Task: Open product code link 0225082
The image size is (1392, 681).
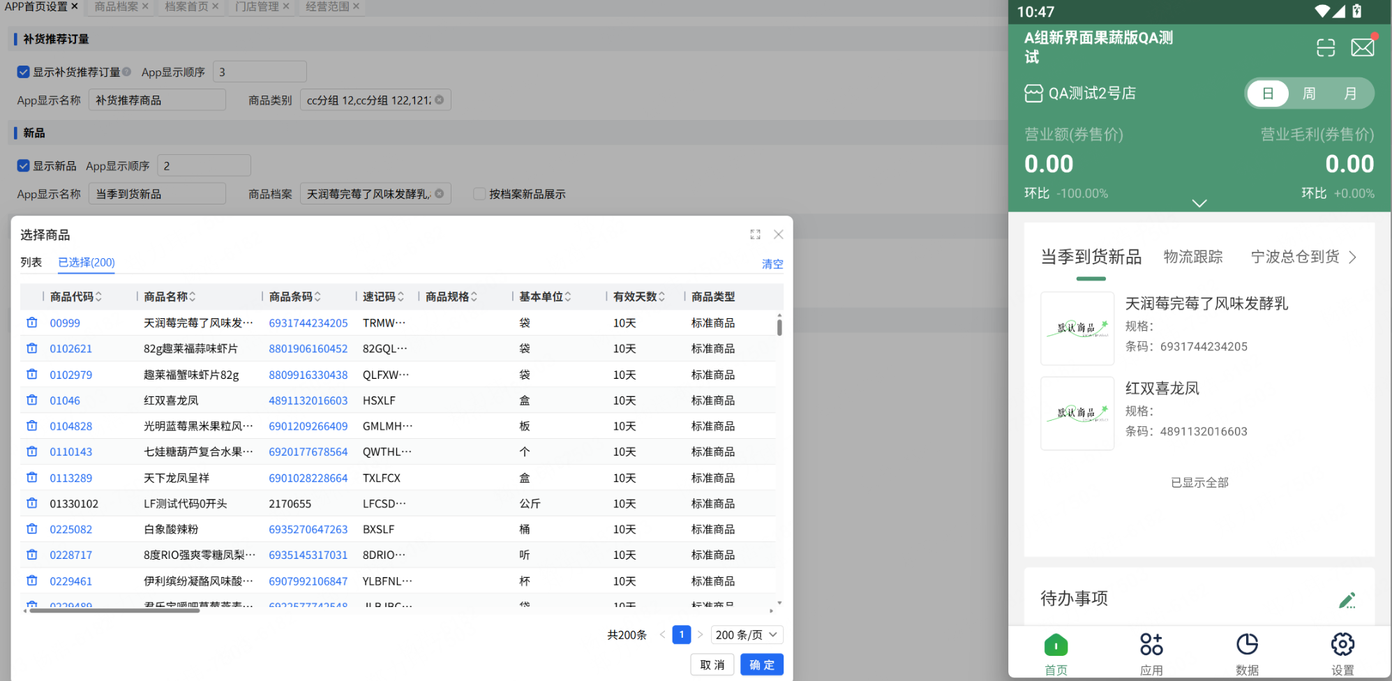Action: point(70,530)
